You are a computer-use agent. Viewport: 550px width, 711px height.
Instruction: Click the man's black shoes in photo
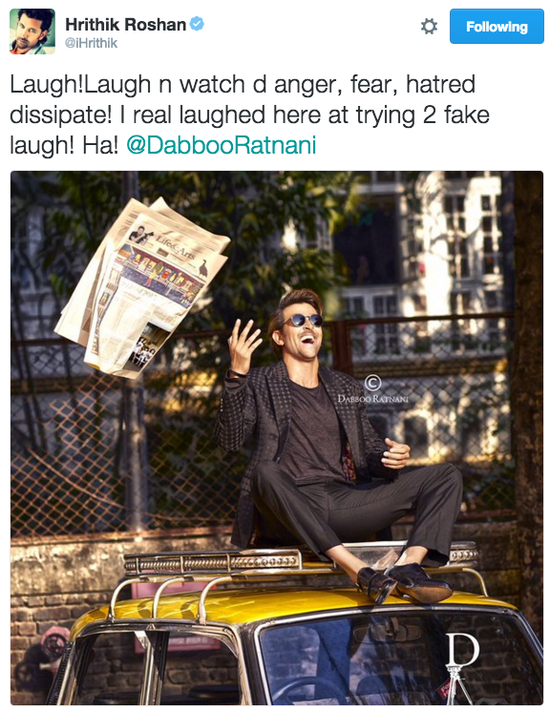[404, 583]
